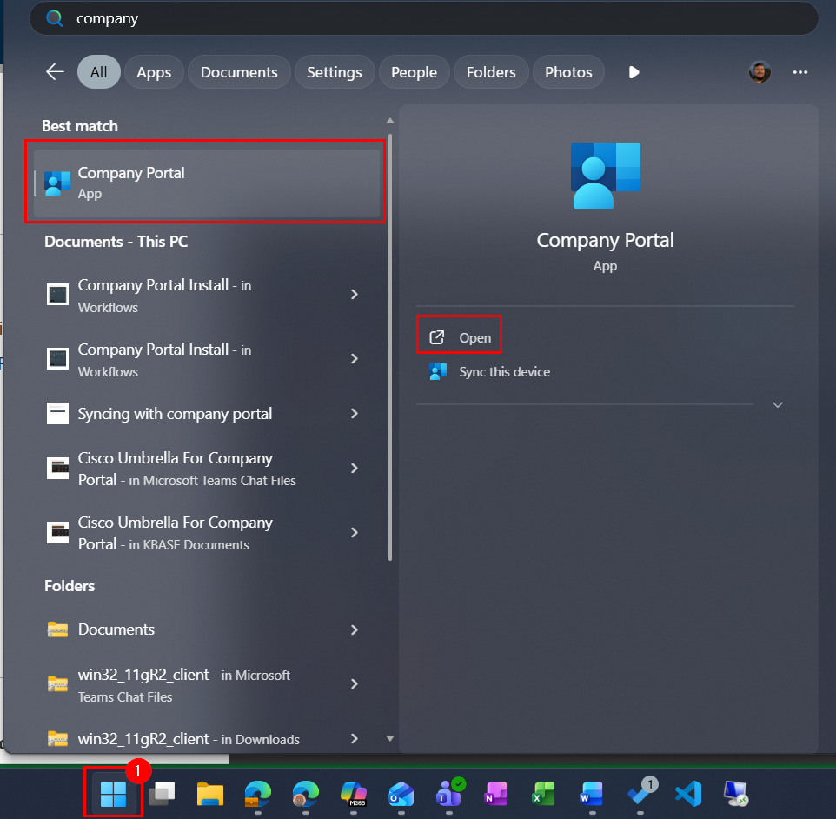The width and height of the screenshot is (836, 819).
Task: Expand chevron for win32_11gR2_client in Teams Chat Files
Action: [x=355, y=684]
